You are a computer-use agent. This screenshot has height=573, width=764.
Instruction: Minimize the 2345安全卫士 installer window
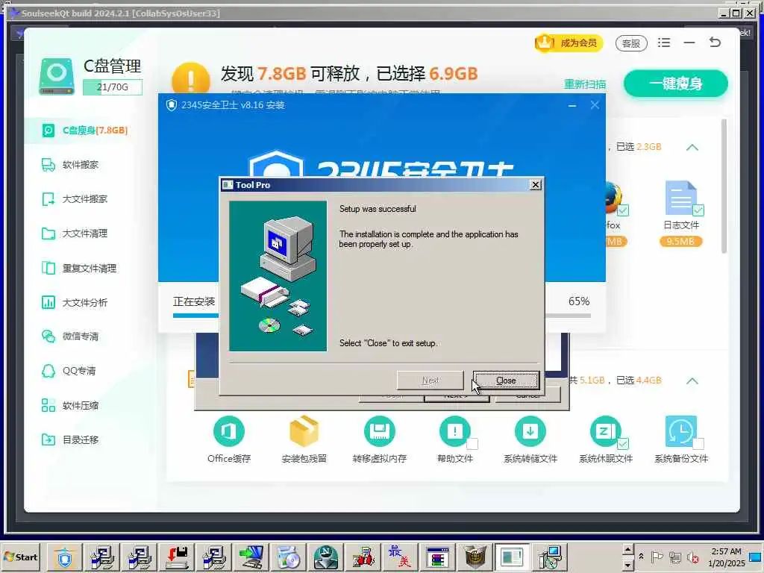pyautogui.click(x=572, y=105)
